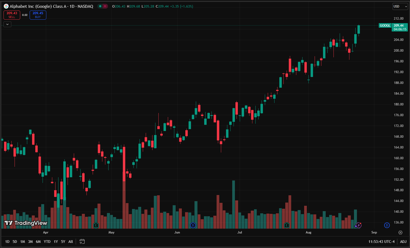Click the Apr label on time axis

(46, 232)
